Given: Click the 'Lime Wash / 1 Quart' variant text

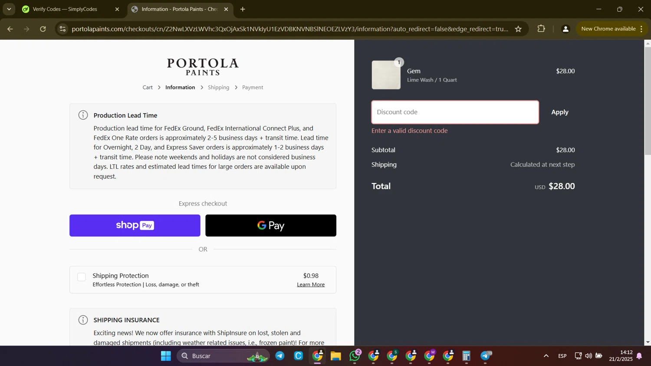Looking at the screenshot, I should pos(432,80).
